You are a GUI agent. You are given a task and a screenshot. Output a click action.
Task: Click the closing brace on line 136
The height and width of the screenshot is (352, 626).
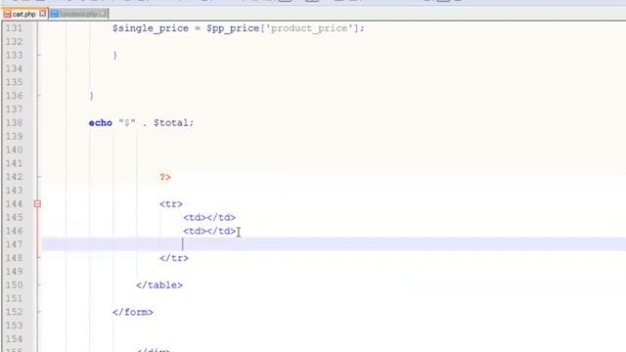click(91, 96)
